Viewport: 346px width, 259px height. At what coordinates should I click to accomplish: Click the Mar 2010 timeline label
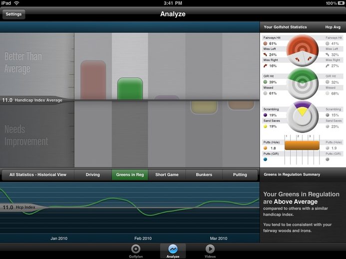pos(219,238)
